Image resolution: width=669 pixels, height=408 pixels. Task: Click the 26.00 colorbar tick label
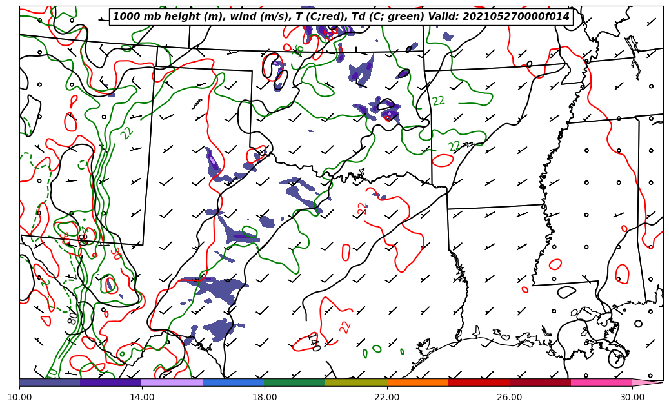(x=510, y=397)
